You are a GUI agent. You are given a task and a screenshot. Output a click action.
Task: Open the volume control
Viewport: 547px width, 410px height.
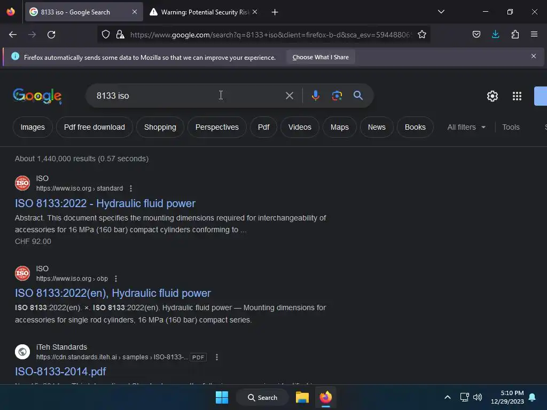point(478,397)
